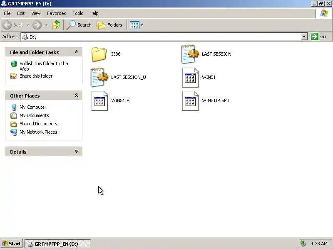This screenshot has height=249, width=333.
Task: Click the LAST SESSION_U file name
Action: [x=129, y=77]
